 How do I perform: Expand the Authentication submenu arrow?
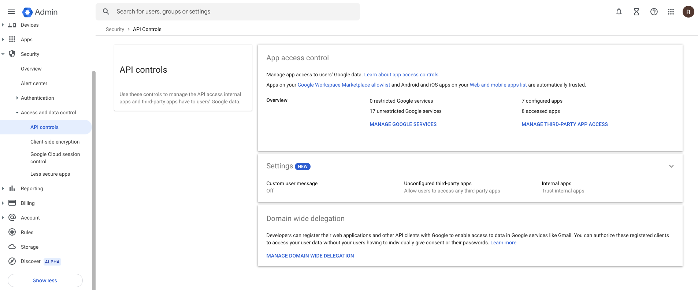[17, 98]
